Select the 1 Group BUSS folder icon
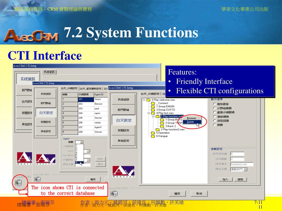This screenshot has width=282, height=211. click(162, 120)
